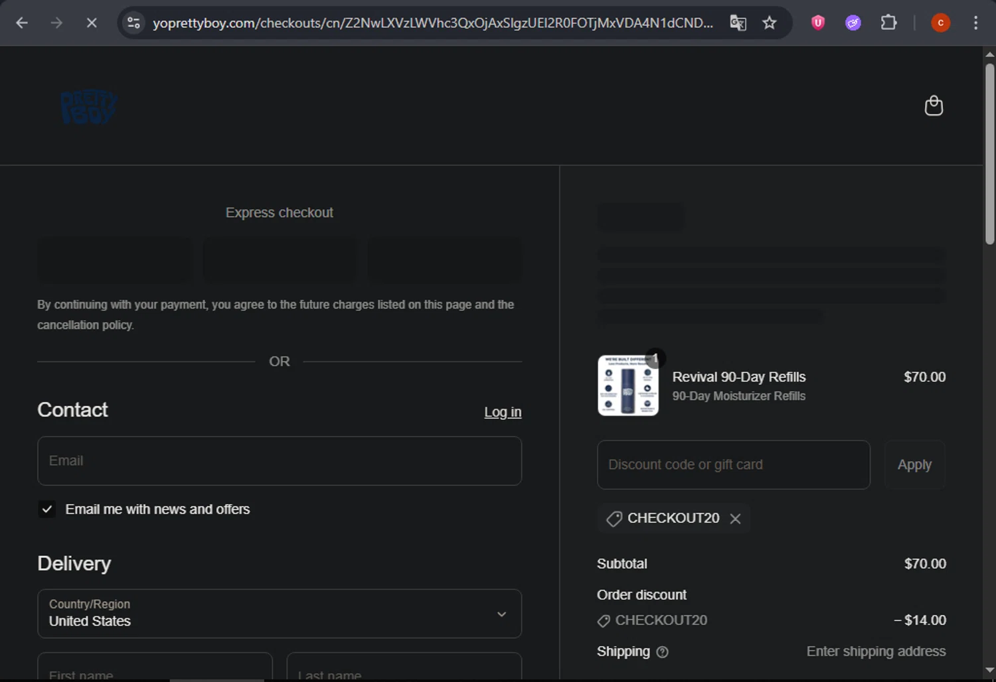
Task: Focus the Email input field
Action: pyautogui.click(x=280, y=461)
